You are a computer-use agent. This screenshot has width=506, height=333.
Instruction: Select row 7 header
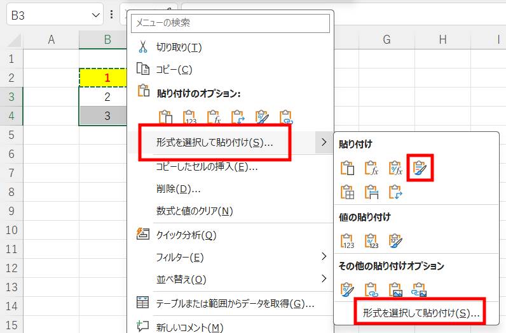[x=11, y=173]
